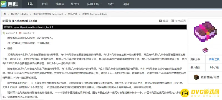222x100 pixels.
Task: Click the 1个 / 组 stack value
Action: point(214,67)
